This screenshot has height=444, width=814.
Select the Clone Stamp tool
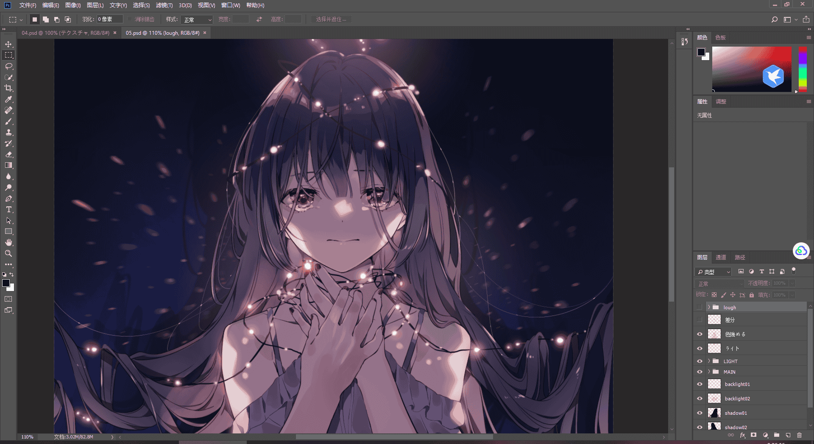pyautogui.click(x=8, y=132)
